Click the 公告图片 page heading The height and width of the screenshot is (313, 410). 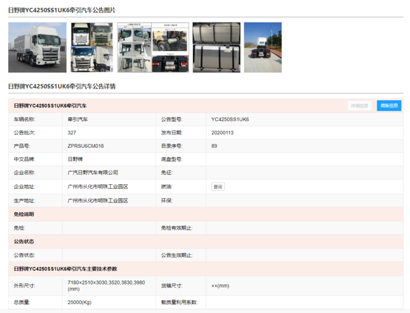click(x=62, y=10)
